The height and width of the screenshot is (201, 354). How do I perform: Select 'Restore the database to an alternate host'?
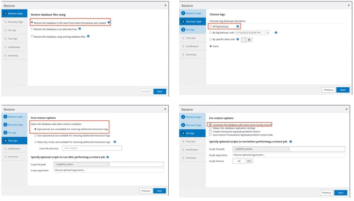tap(33, 29)
